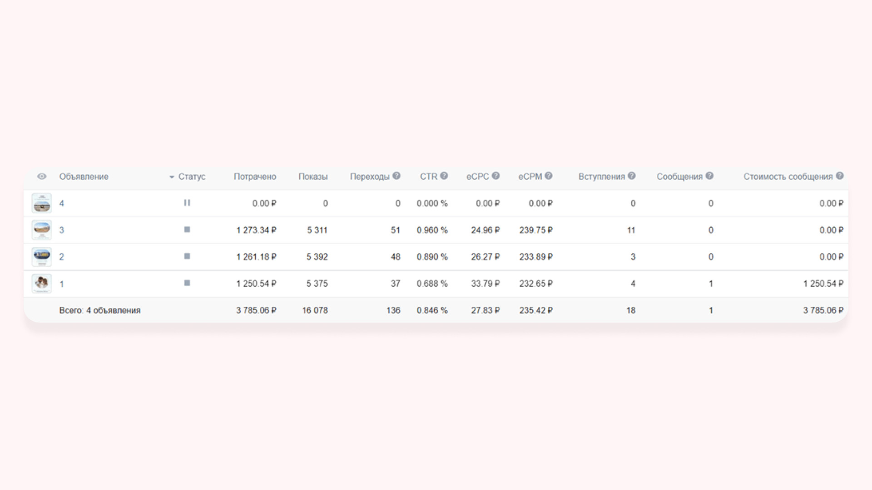Screen dimensions: 872x490
Task: Click help icon next to Переходы
Action: (396, 176)
